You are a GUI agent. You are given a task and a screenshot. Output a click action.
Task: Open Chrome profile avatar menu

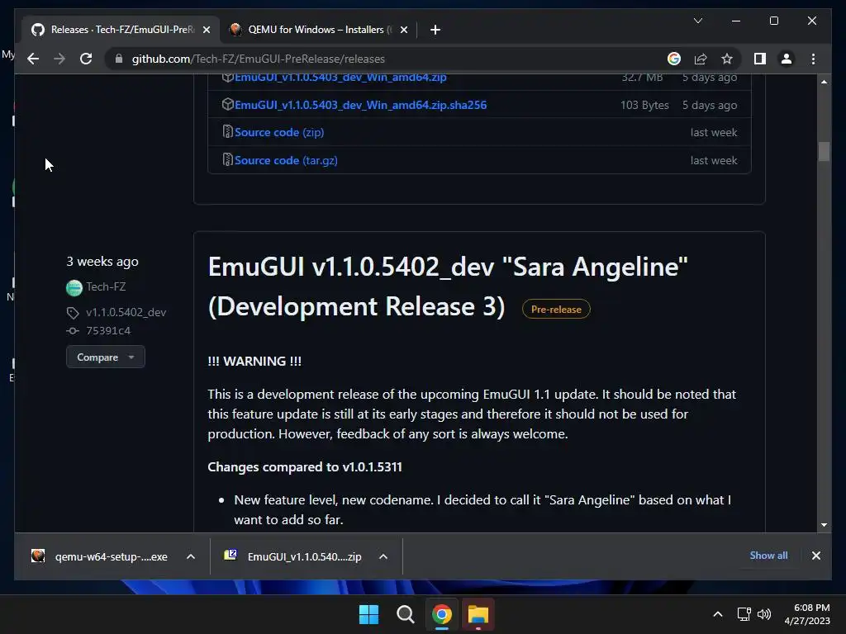click(x=787, y=59)
